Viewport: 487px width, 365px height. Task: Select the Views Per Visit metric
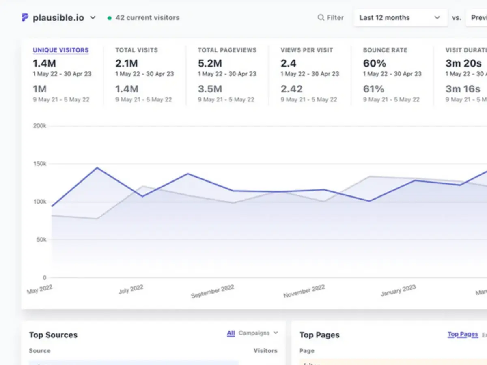[x=306, y=50]
